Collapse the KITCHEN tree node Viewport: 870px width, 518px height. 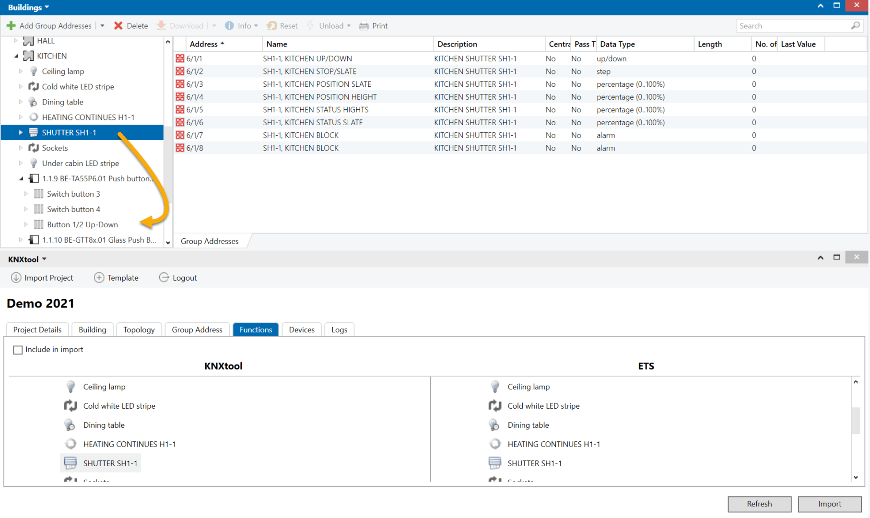[x=16, y=56]
